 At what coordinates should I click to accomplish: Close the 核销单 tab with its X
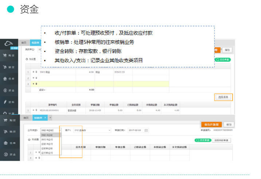pos(45,118)
